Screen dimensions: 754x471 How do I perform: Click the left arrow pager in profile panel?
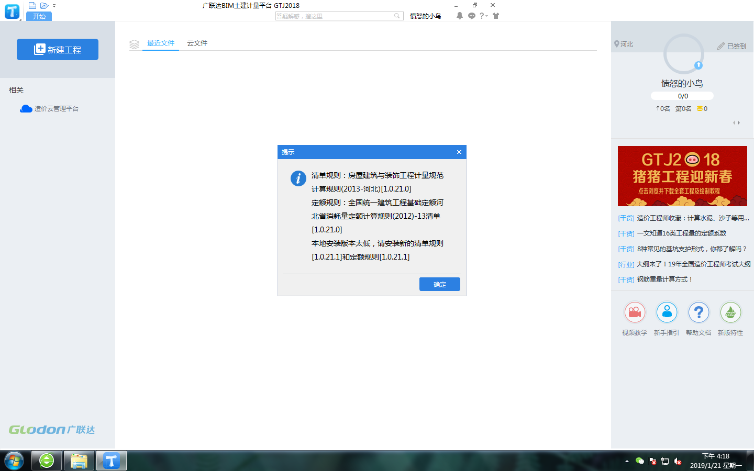(734, 123)
